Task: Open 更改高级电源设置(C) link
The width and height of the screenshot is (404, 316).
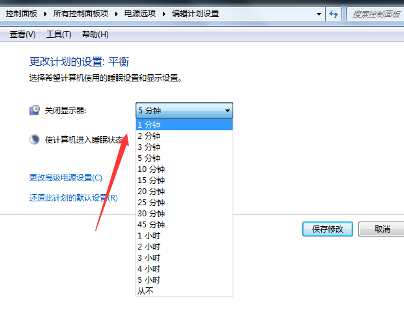Action: [x=66, y=177]
